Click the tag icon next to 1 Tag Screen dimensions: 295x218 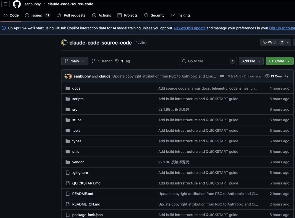coord(117,61)
